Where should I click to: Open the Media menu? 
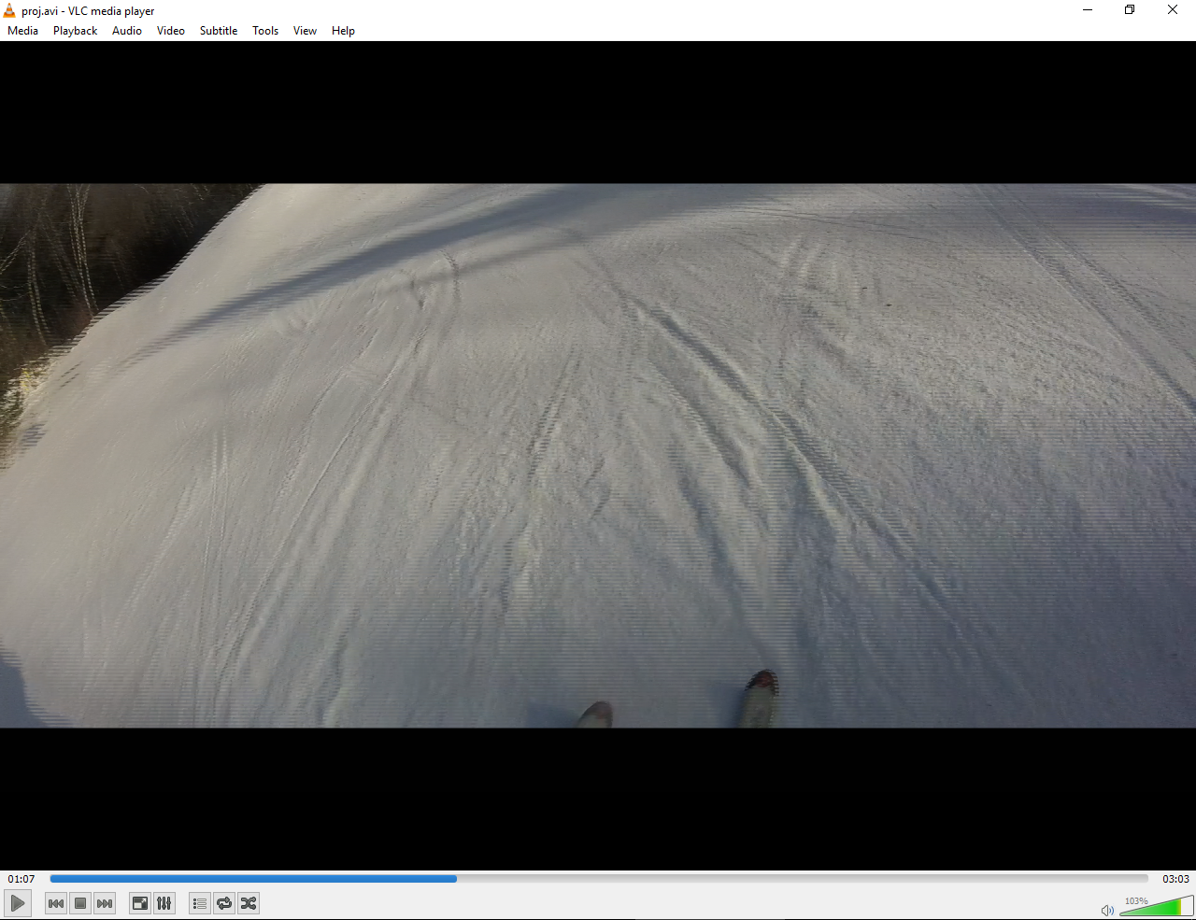pos(23,31)
